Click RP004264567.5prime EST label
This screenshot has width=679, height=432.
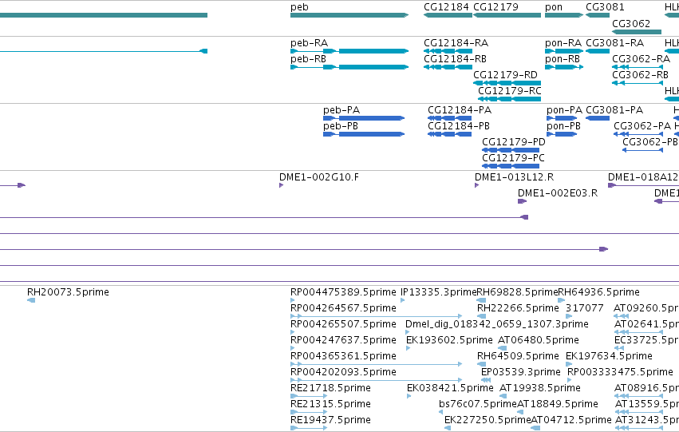343,308
